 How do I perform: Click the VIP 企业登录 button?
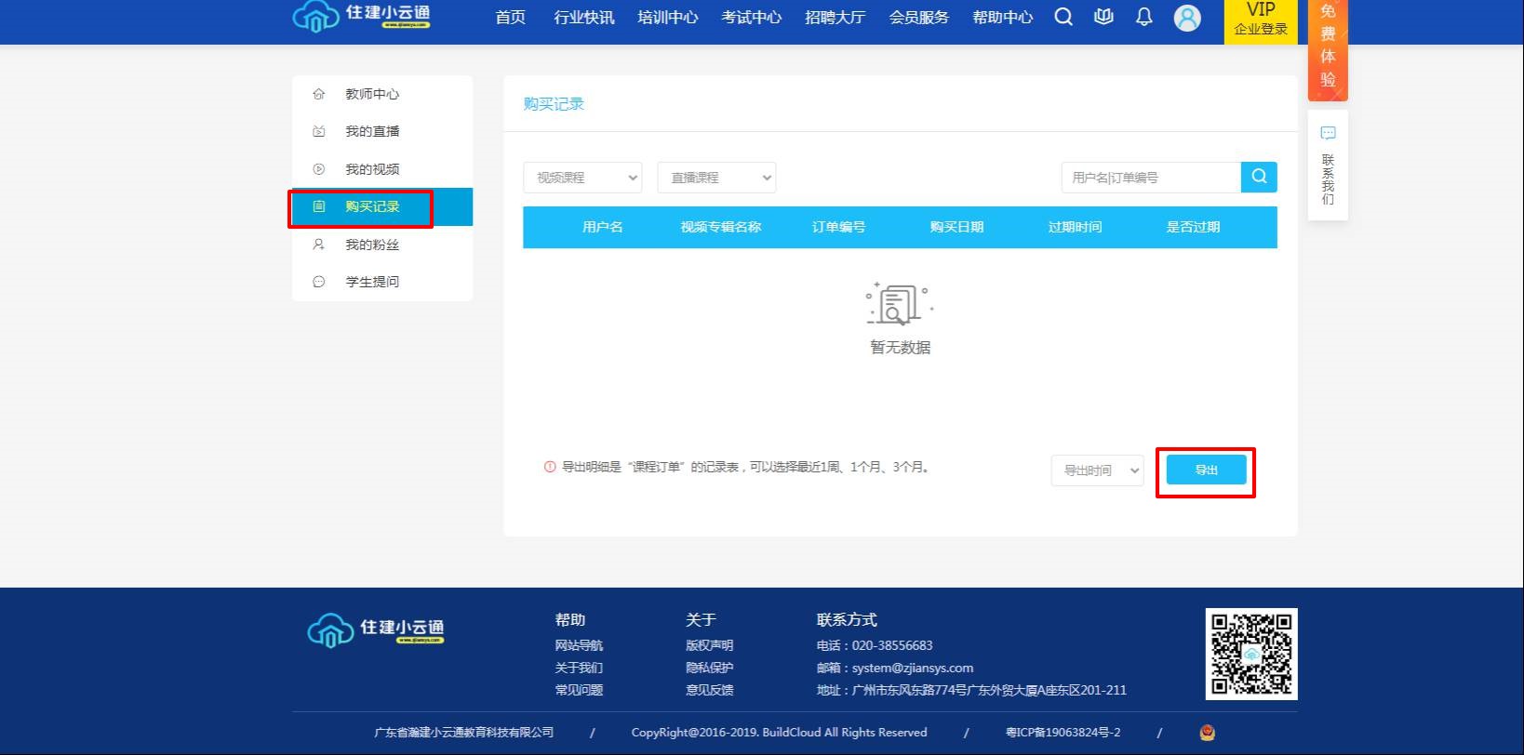click(1261, 20)
